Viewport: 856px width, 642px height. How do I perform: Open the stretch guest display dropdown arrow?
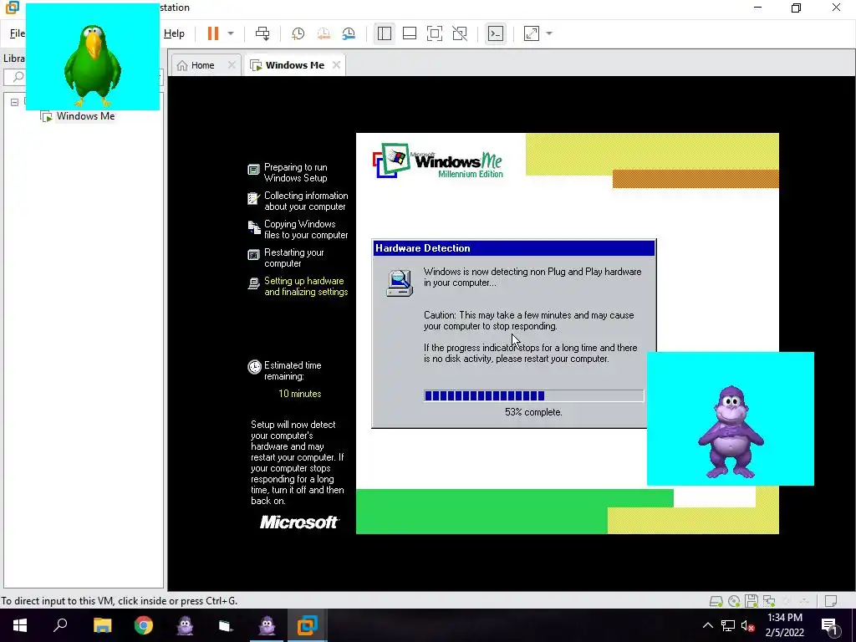point(549,33)
